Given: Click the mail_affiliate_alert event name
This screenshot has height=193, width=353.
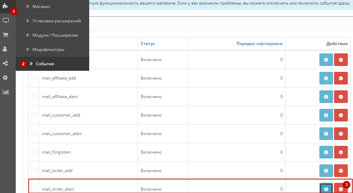Looking at the screenshot, I should 60,97.
